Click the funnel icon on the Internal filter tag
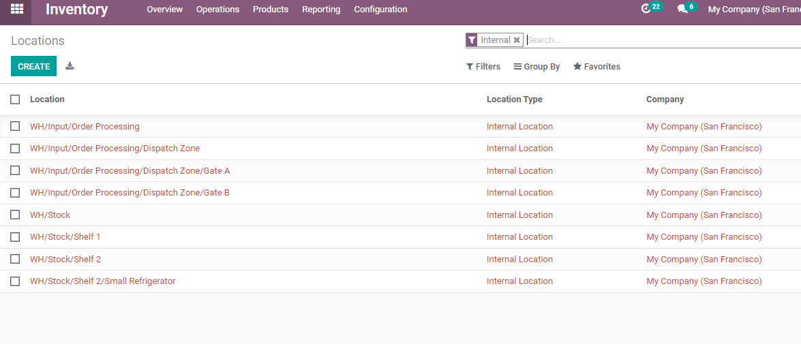Viewport: 801px width, 344px height. 472,40
